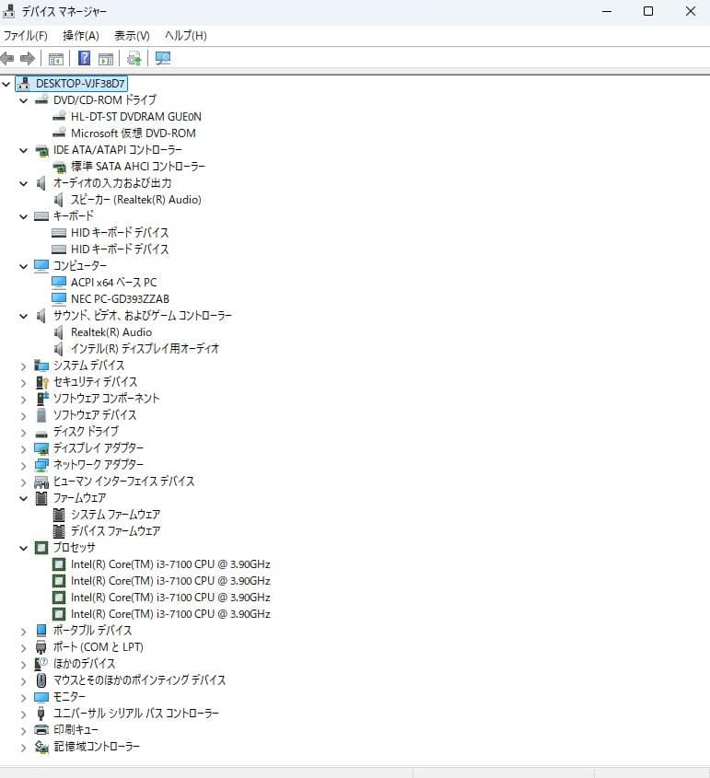Image resolution: width=710 pixels, height=778 pixels.
Task: Click the ほかのデバイス unknown device icon
Action: (x=41, y=664)
